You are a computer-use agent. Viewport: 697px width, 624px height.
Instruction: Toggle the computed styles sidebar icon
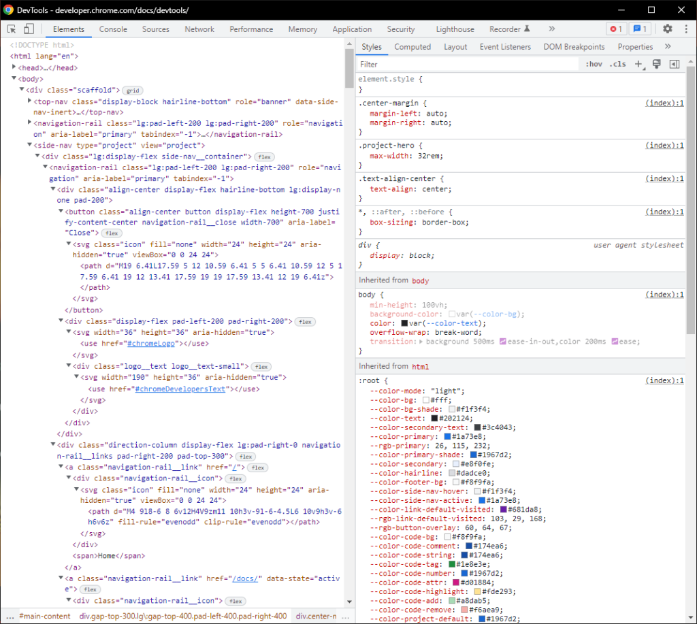[x=675, y=65]
